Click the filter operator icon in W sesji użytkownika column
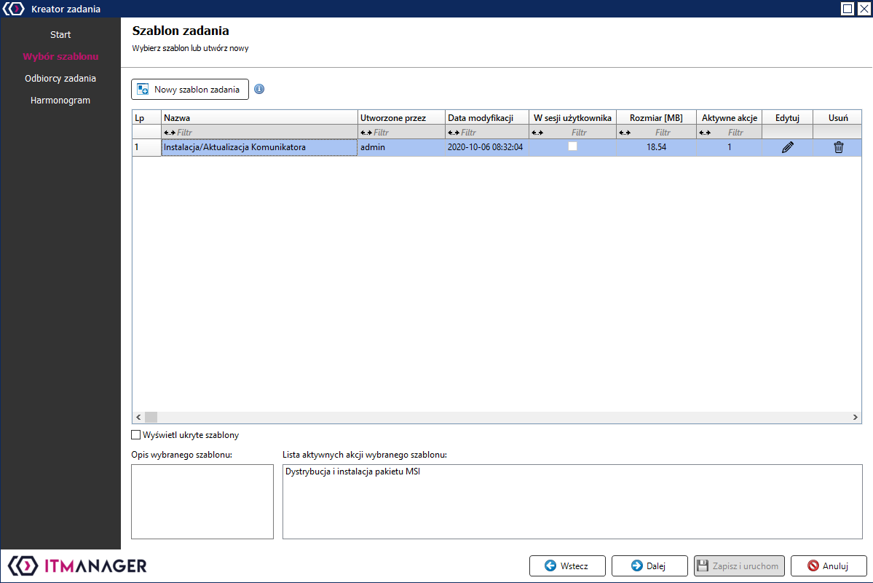 click(x=537, y=133)
